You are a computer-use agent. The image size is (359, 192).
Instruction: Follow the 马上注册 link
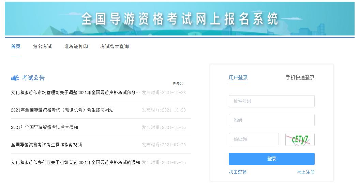tap(306, 172)
